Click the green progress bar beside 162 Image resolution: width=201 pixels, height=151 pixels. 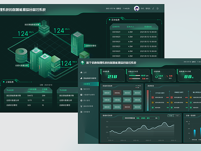[x=135, y=75]
